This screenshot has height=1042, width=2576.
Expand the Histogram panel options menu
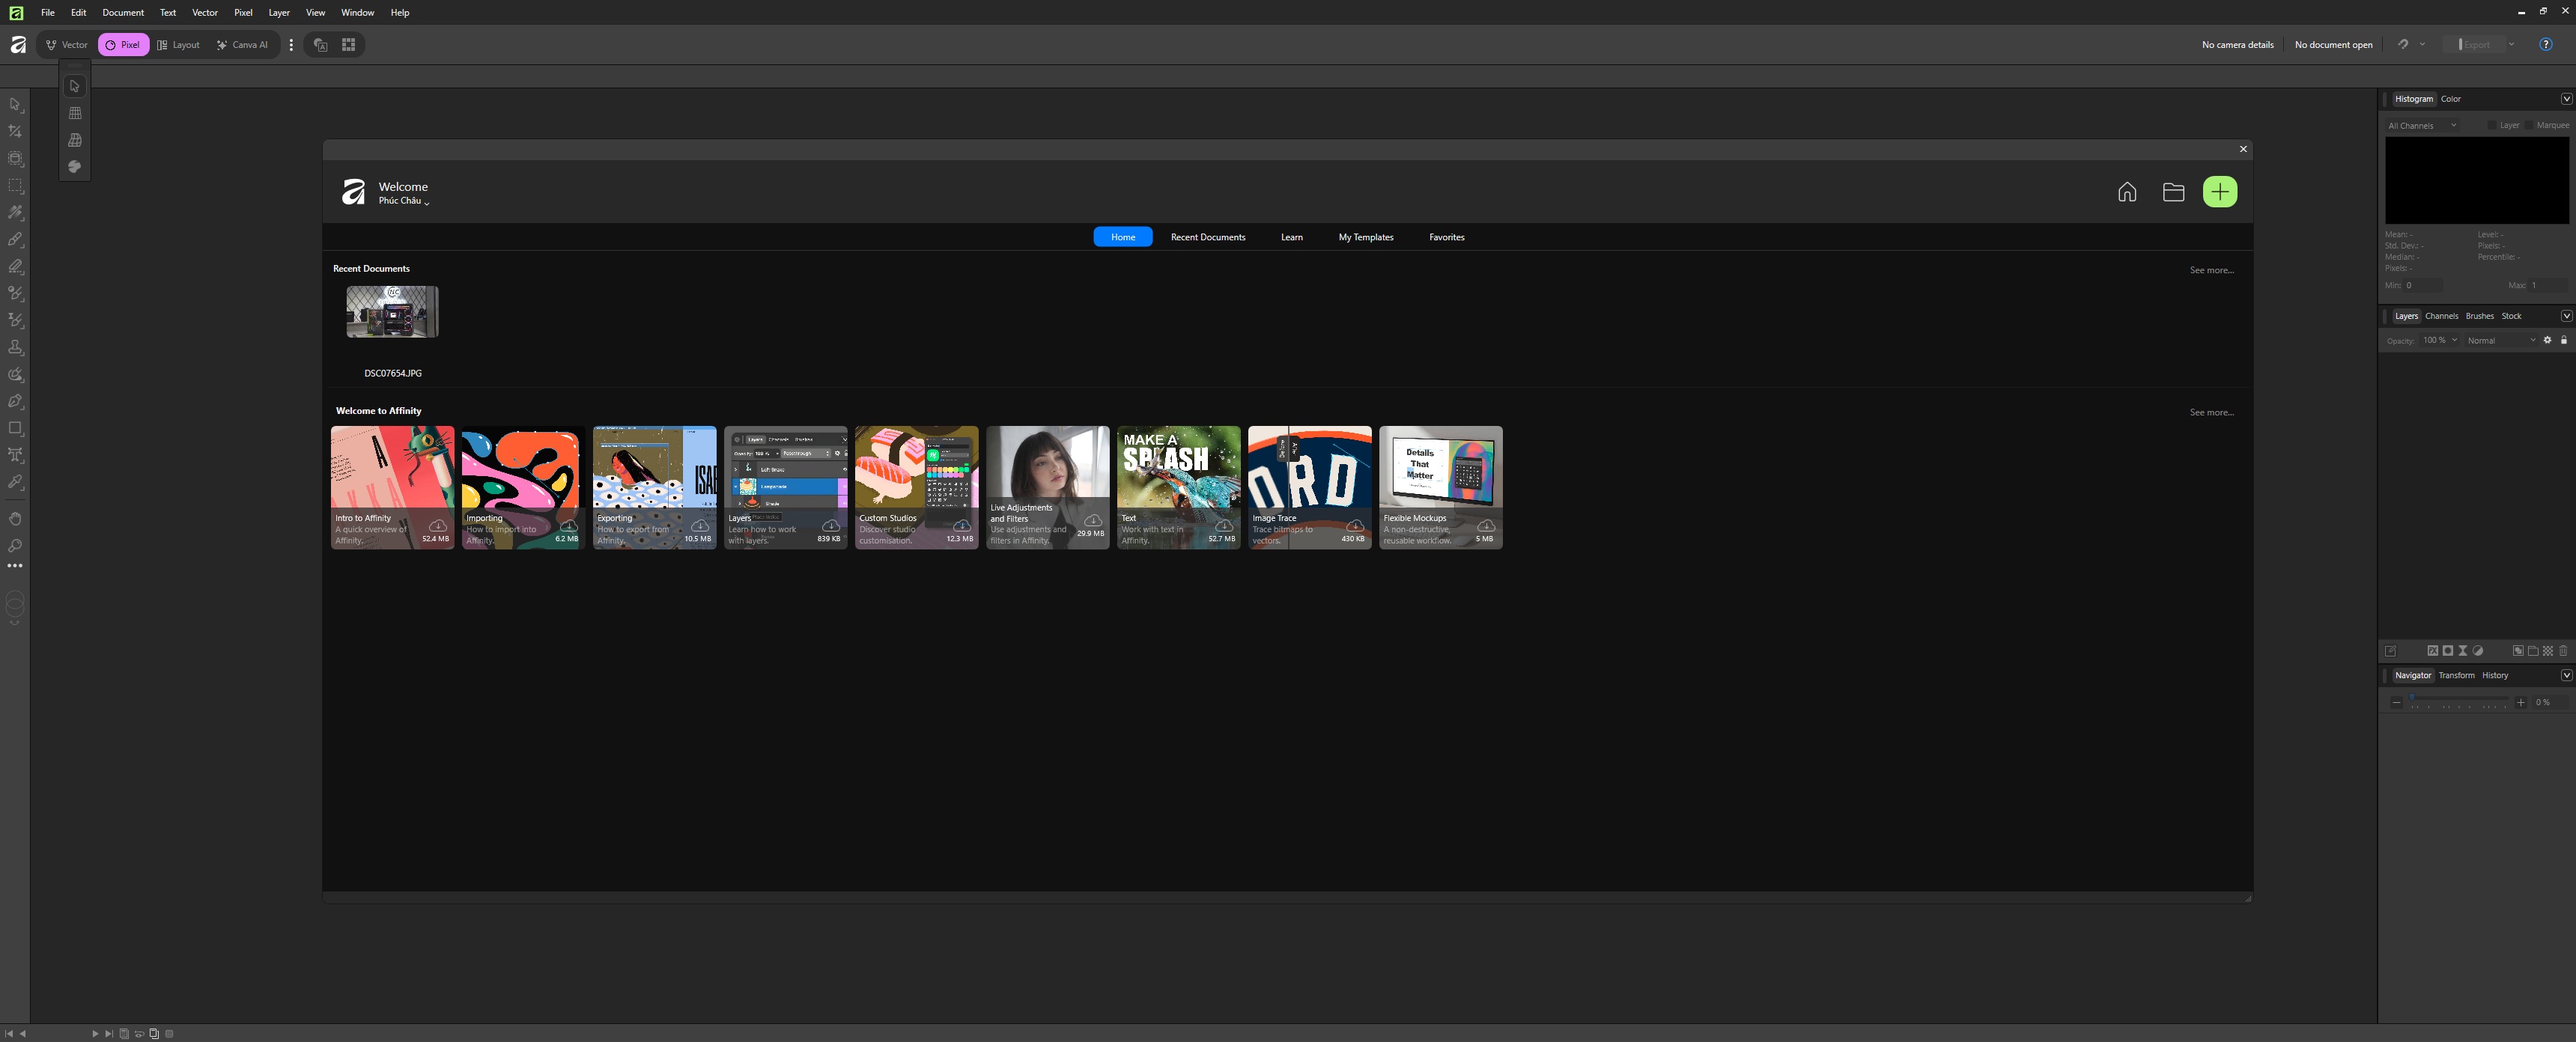pos(2566,99)
